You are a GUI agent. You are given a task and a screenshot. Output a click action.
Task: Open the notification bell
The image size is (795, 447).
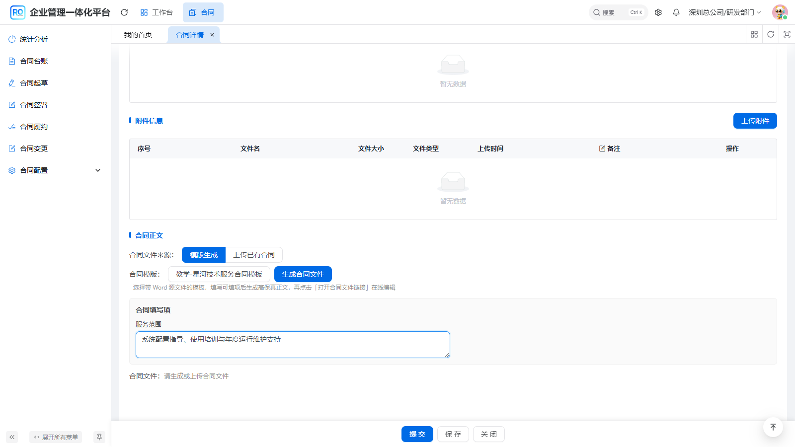pos(676,12)
